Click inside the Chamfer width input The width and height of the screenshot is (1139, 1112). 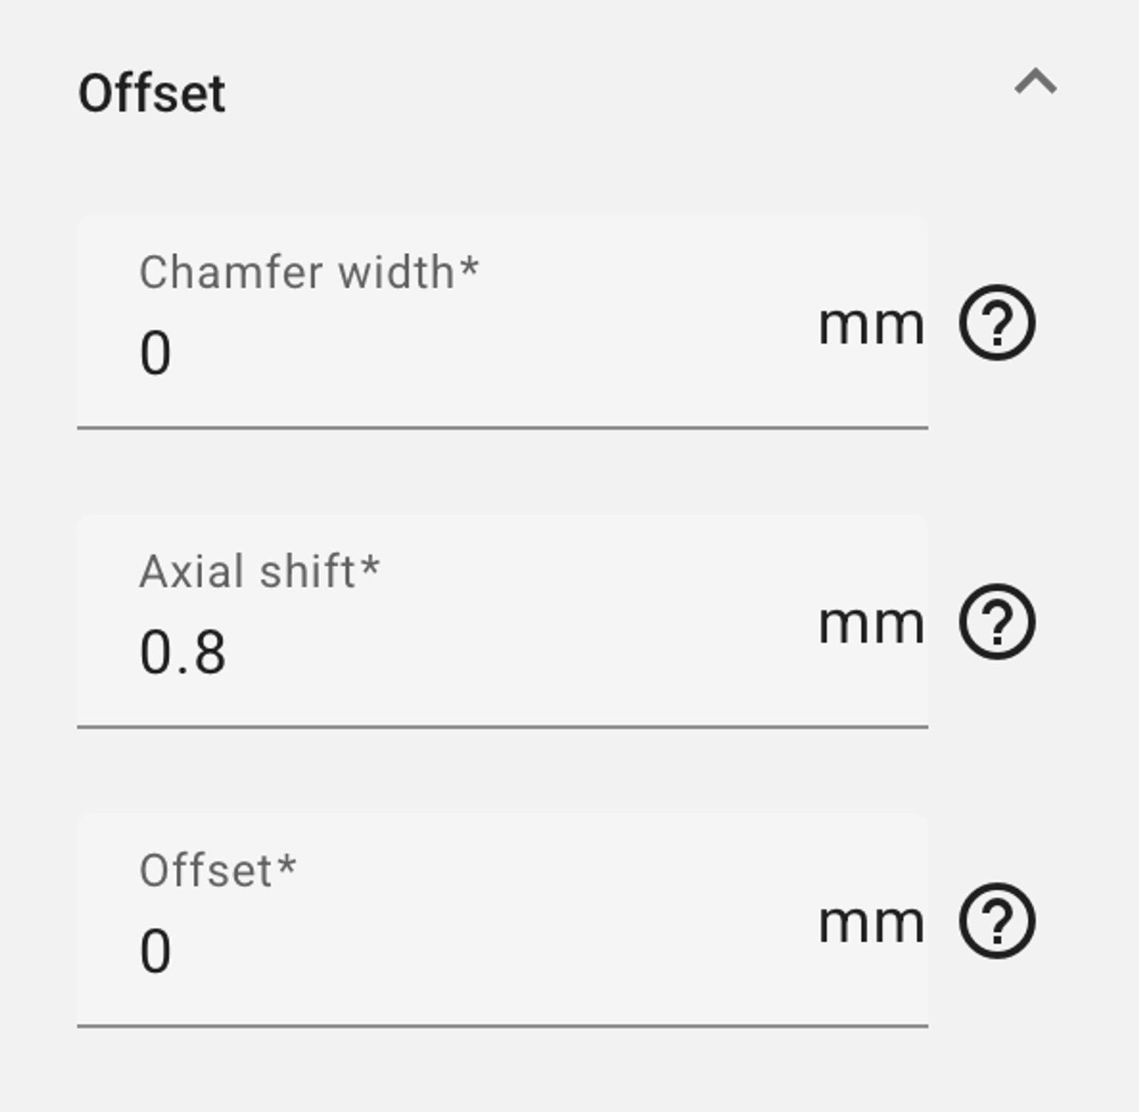click(x=427, y=349)
